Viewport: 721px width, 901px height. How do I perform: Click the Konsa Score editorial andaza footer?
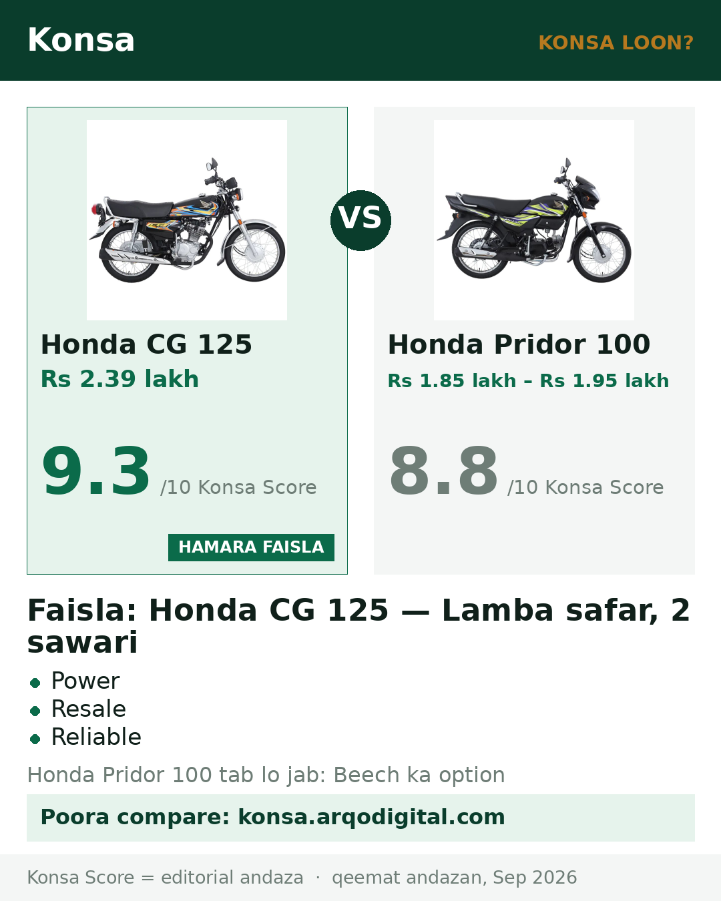(165, 877)
